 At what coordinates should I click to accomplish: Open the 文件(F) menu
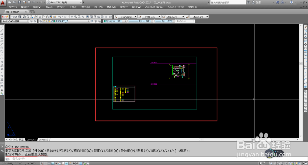(x=13, y=7)
